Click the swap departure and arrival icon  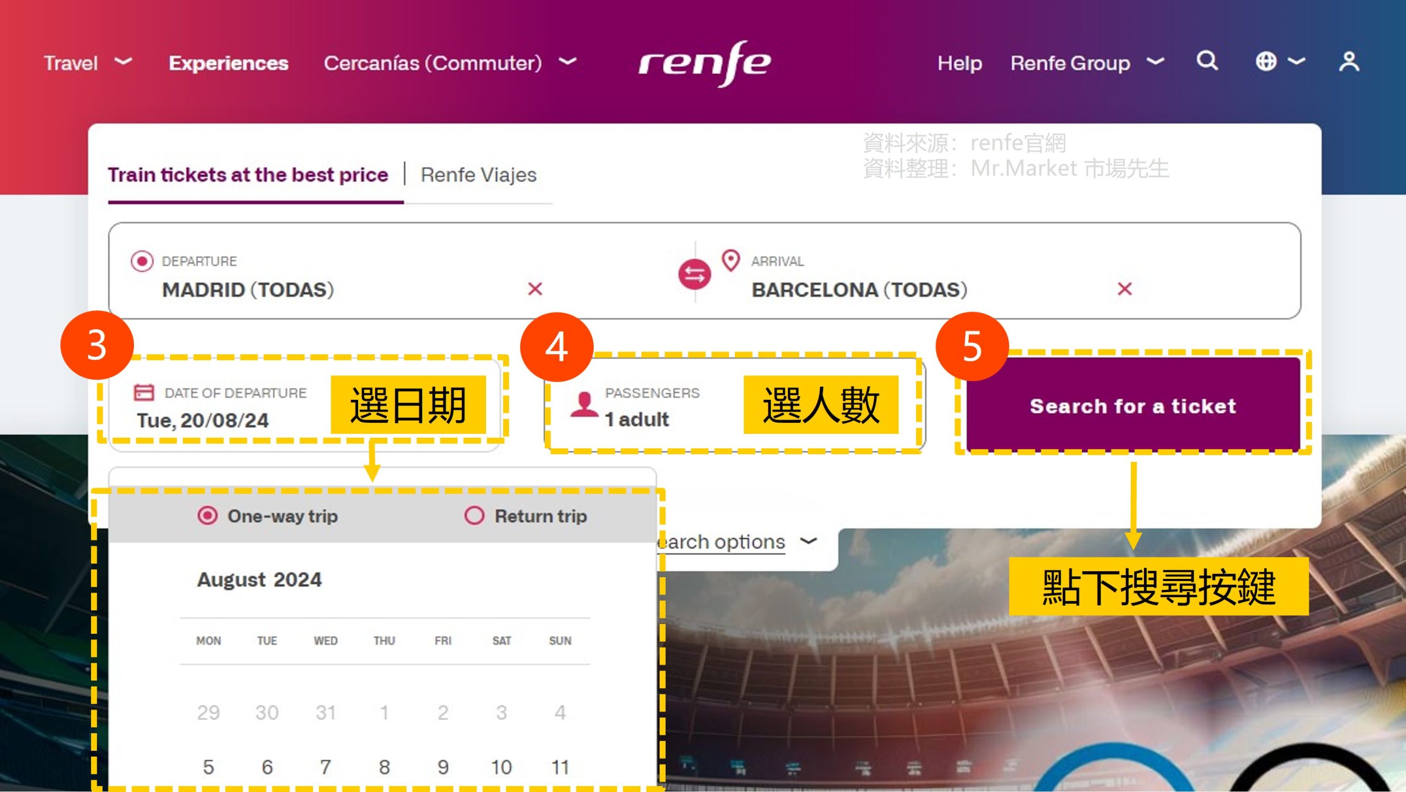point(694,274)
